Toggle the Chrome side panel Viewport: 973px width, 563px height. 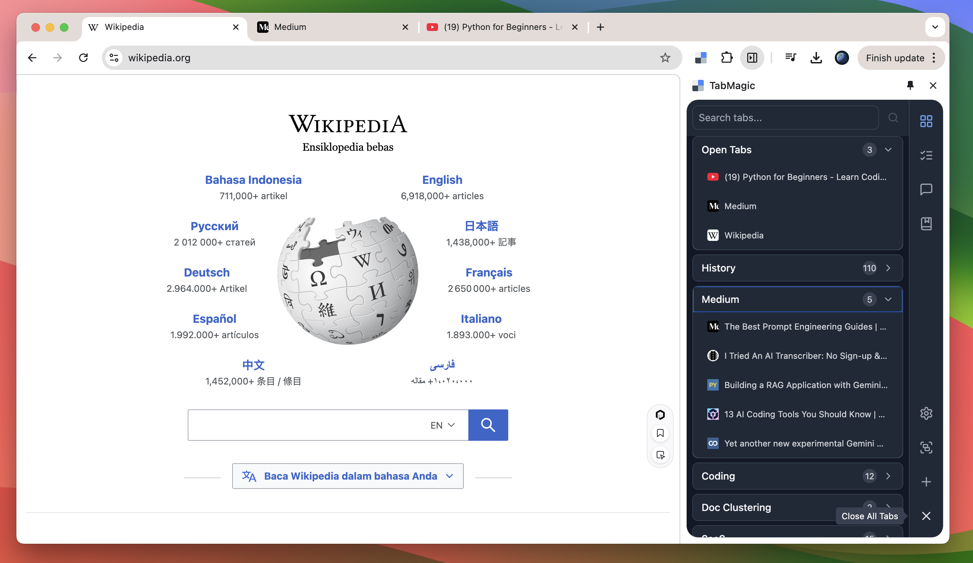[x=752, y=58]
